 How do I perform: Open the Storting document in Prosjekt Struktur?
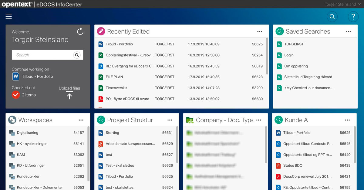pos(112,133)
